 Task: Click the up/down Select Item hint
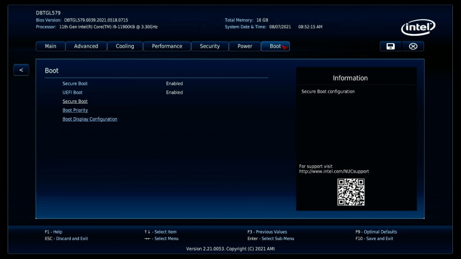[161, 232]
